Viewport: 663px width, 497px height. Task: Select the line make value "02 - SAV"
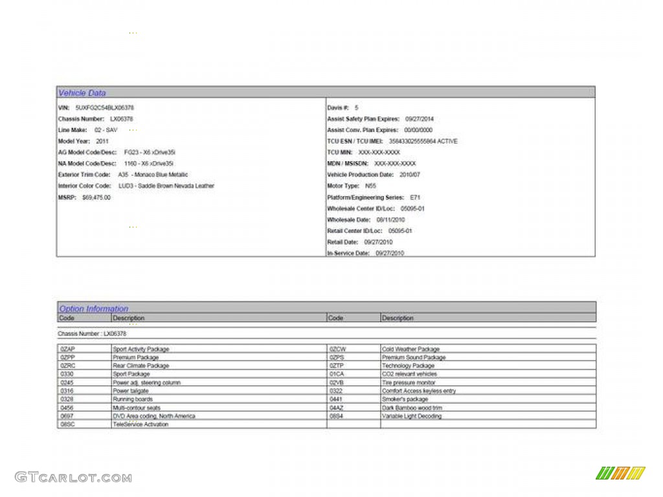pos(106,130)
